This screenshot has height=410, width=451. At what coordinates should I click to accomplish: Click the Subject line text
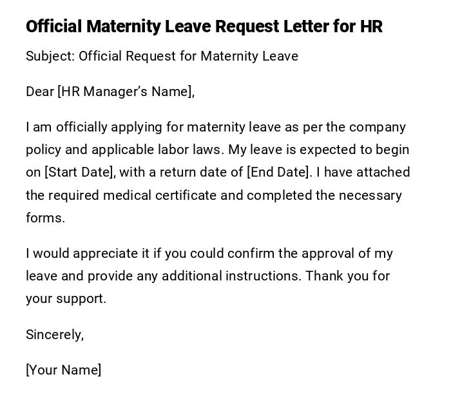tap(162, 56)
